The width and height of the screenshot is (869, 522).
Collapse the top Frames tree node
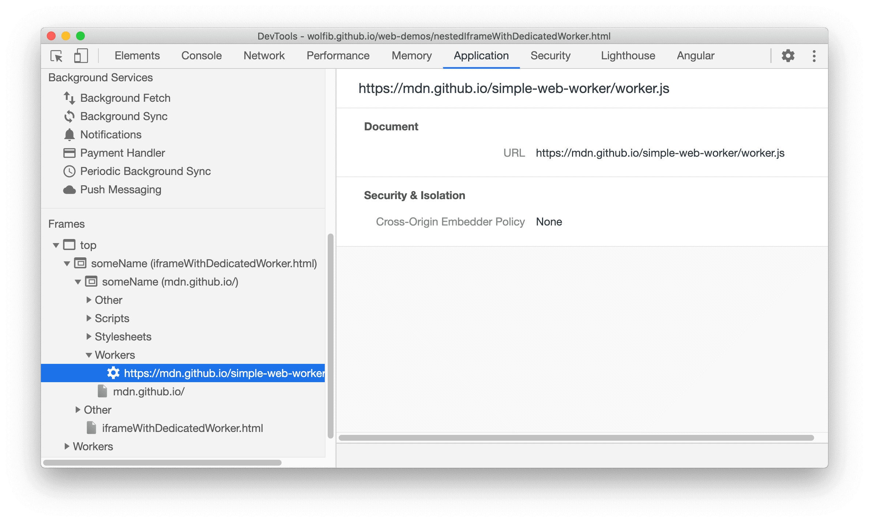(53, 245)
